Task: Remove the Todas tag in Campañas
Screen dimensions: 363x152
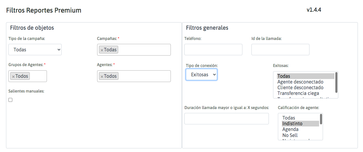Action: (x=102, y=50)
